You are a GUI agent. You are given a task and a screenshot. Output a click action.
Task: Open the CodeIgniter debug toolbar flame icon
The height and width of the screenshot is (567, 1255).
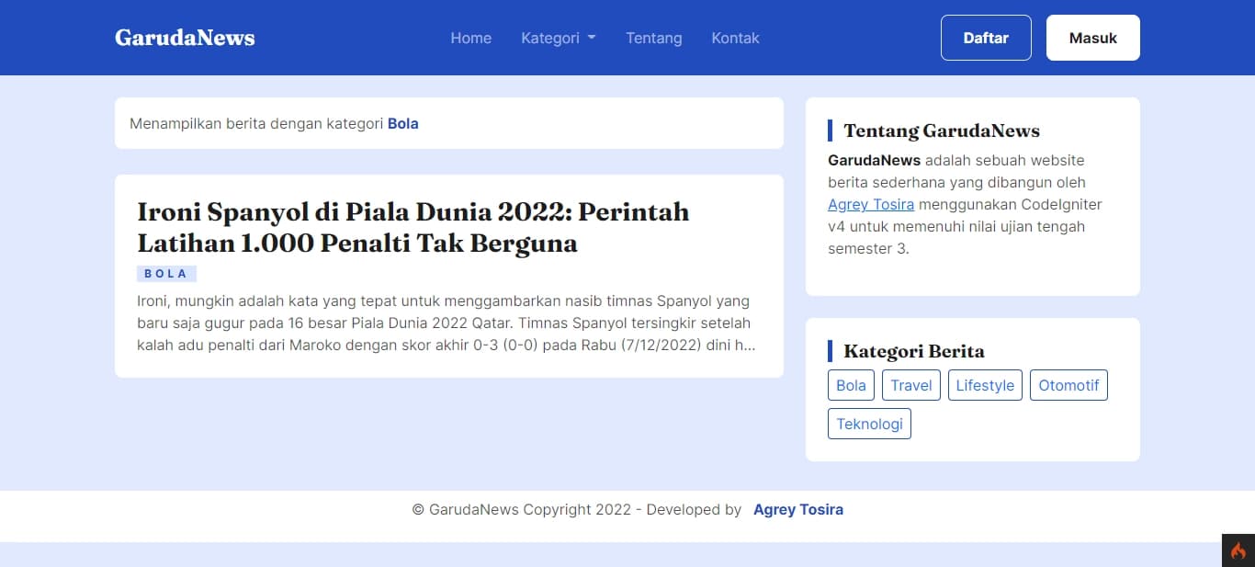point(1238,550)
